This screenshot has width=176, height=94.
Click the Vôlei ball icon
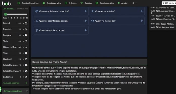coord(26,53)
